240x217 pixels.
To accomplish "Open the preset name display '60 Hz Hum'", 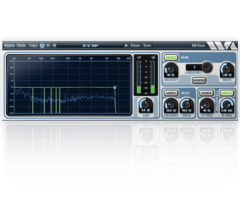I will click(x=90, y=46).
